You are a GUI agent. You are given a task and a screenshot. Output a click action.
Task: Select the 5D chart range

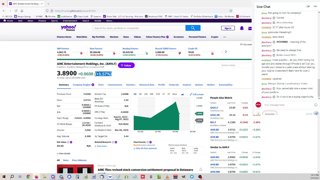pyautogui.click(x=140, y=94)
